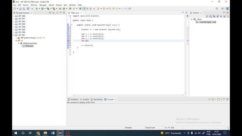Click the Open Terminal toolbar icon
Screen dimensions: 242x136
coord(28,9)
